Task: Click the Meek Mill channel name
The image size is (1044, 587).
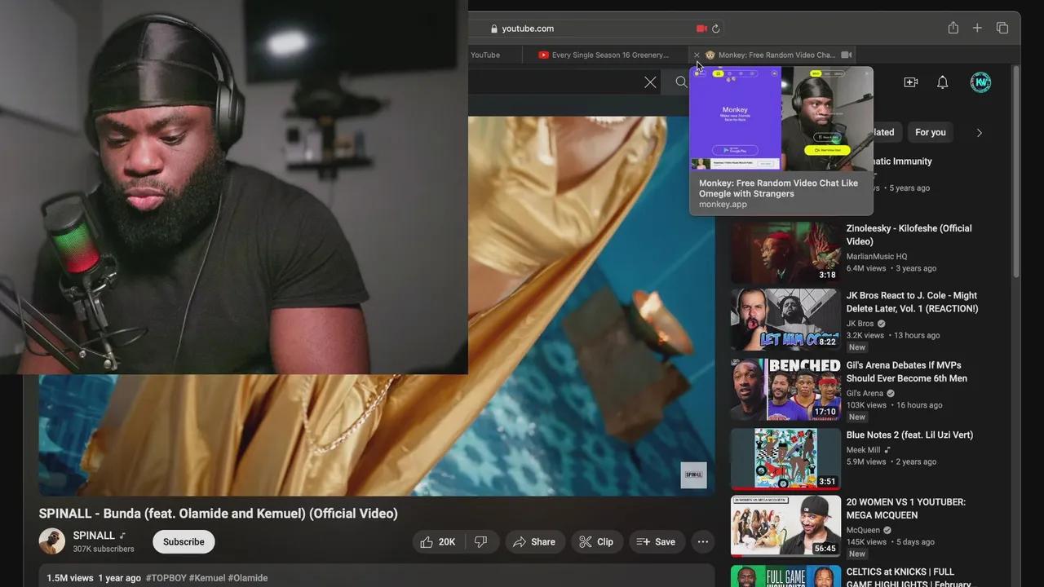Action: 863,449
